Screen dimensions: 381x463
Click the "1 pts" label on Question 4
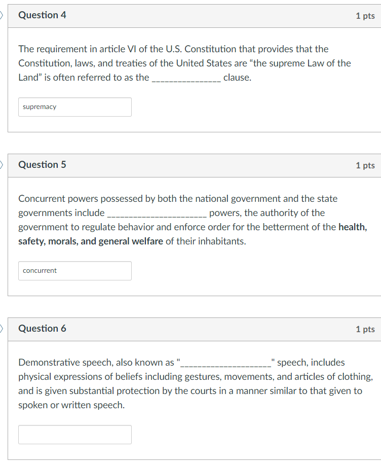coord(365,15)
